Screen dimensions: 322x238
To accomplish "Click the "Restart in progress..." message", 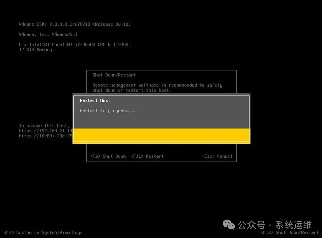I will click(x=108, y=111).
